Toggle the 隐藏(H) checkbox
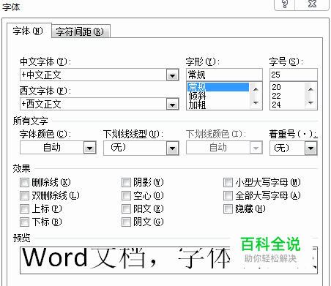The height and width of the screenshot is (286, 331). [x=228, y=208]
